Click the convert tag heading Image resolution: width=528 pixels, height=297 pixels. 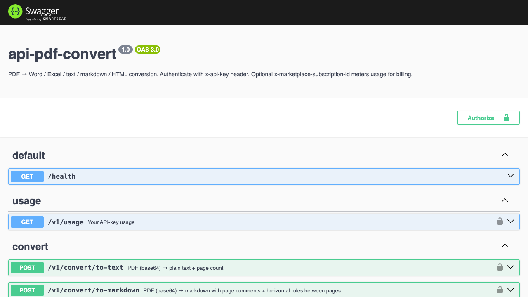pos(30,247)
